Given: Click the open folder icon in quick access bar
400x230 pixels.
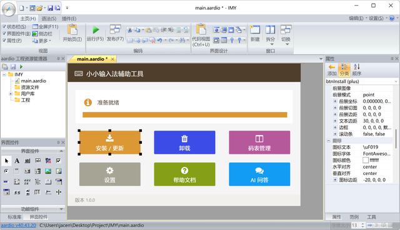Looking at the screenshot, I should 39,8.
